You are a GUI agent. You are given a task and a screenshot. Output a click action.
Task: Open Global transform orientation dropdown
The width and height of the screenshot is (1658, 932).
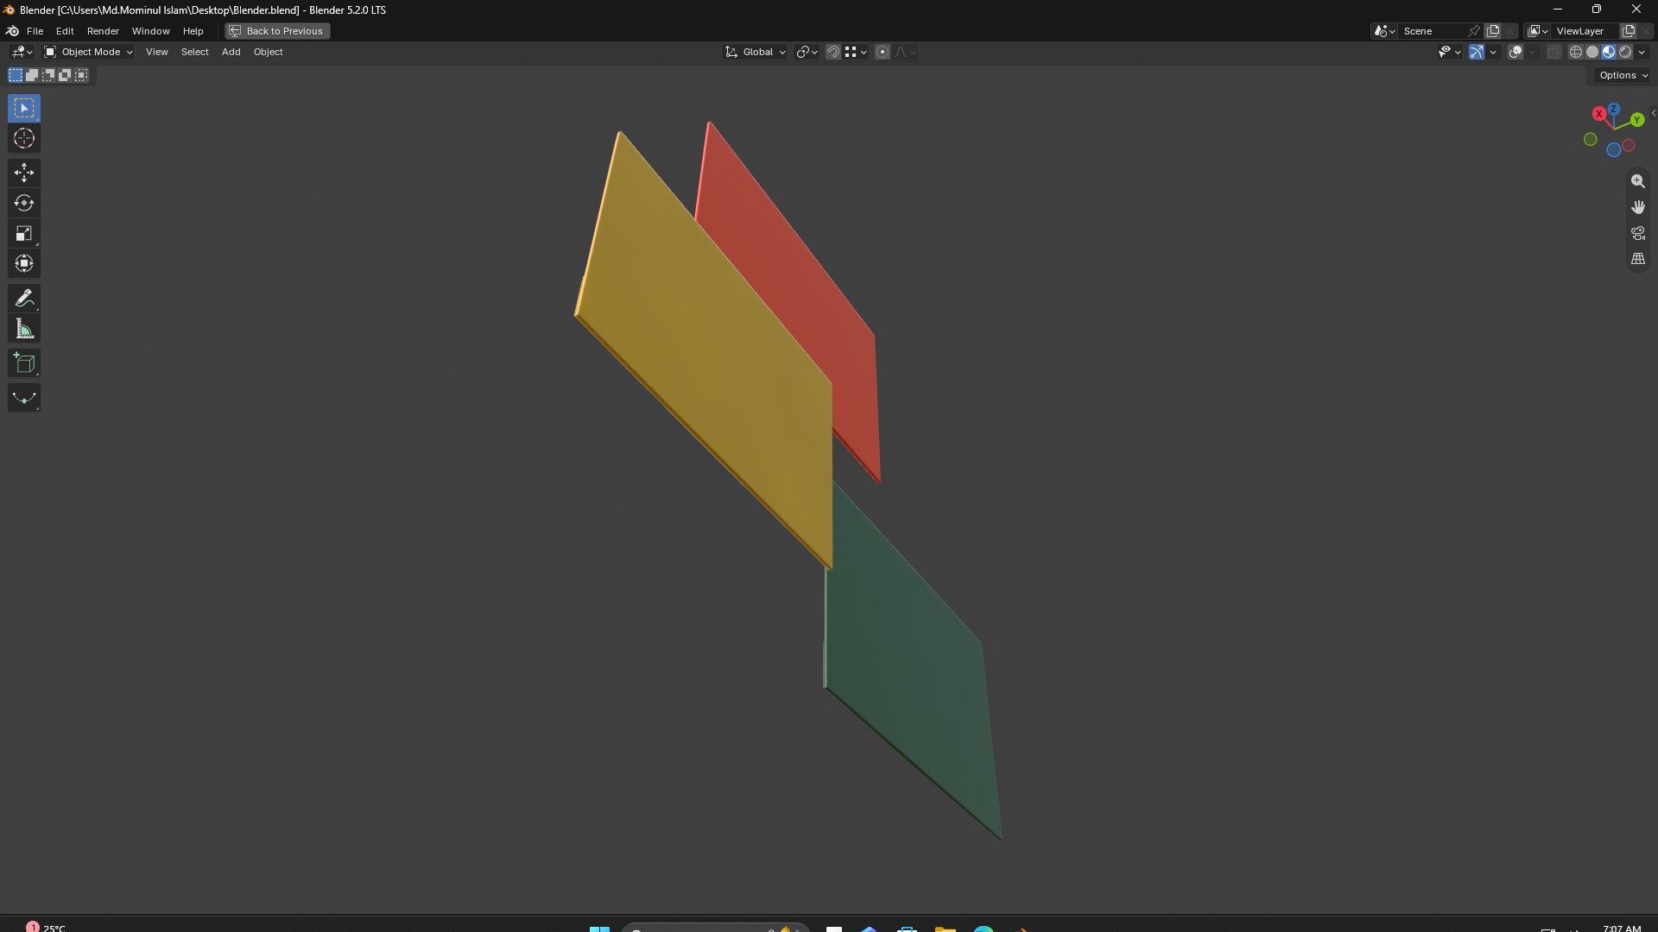coord(756,52)
